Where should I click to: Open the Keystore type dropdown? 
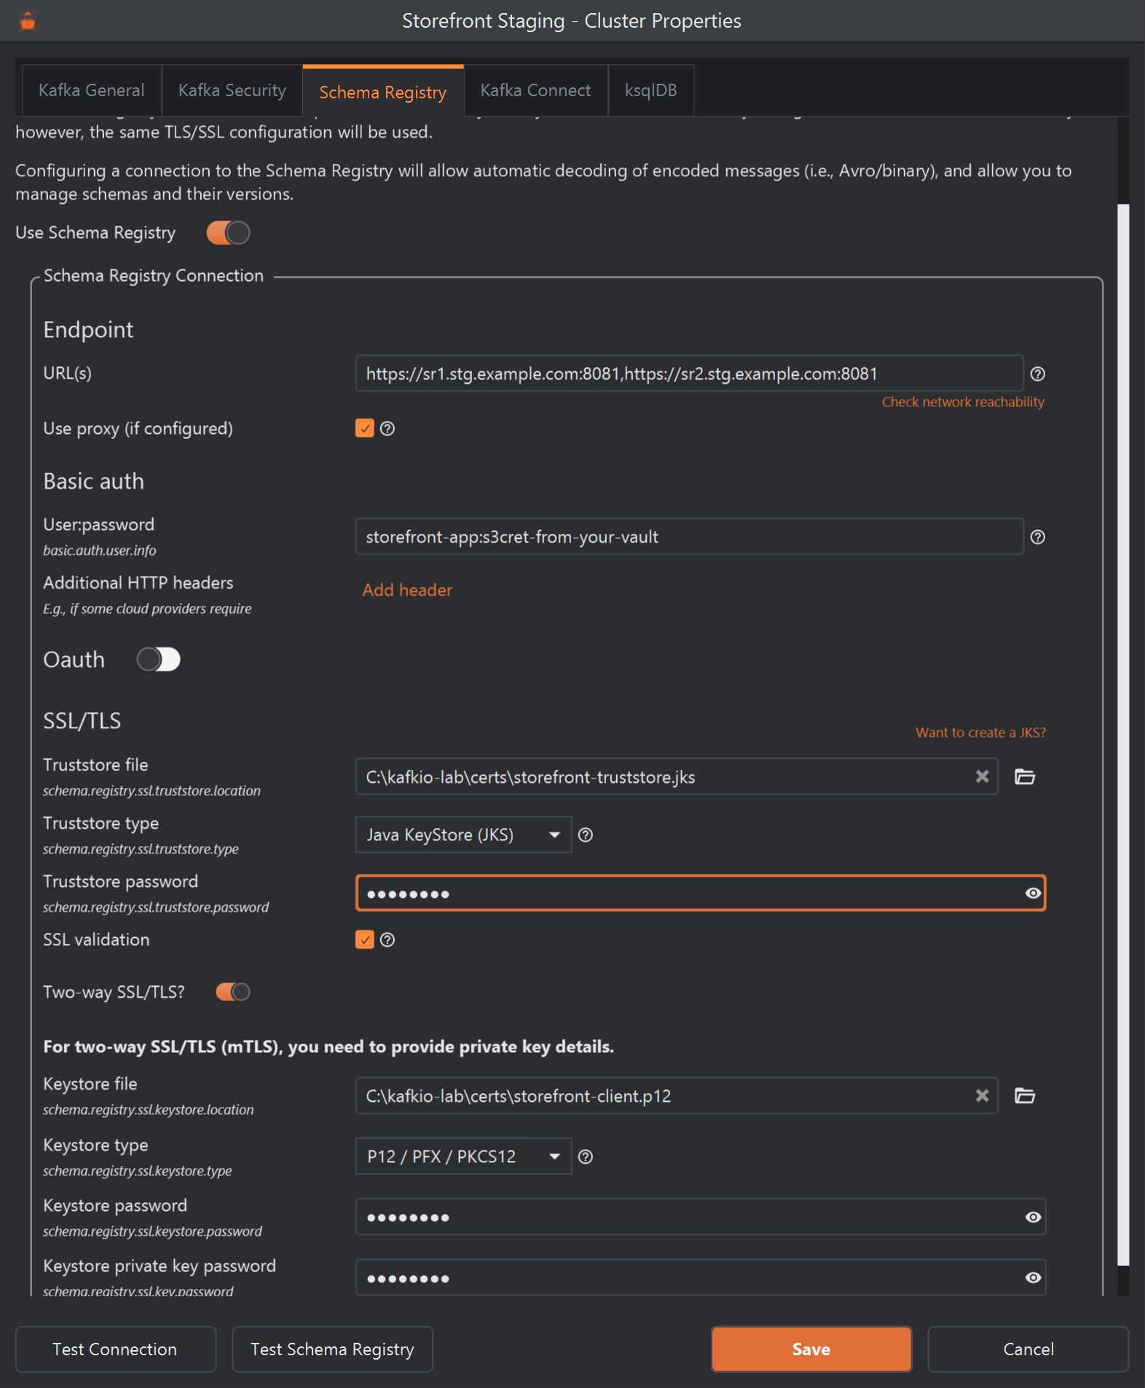tap(463, 1156)
